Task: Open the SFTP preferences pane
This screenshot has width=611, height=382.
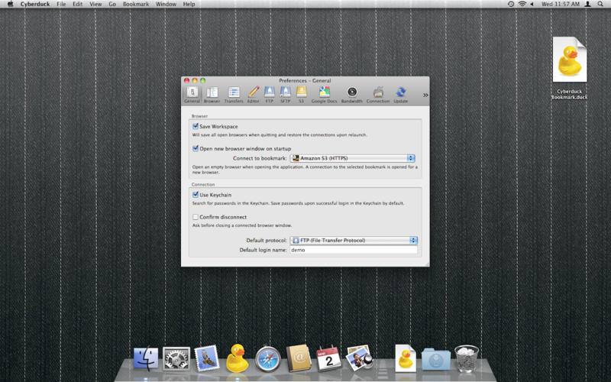Action: pyautogui.click(x=285, y=94)
